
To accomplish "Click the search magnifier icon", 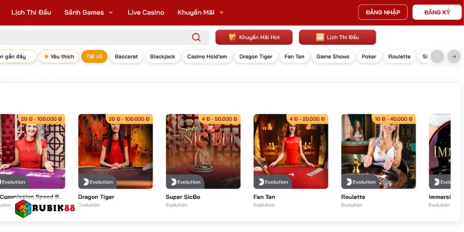I will click(196, 38).
